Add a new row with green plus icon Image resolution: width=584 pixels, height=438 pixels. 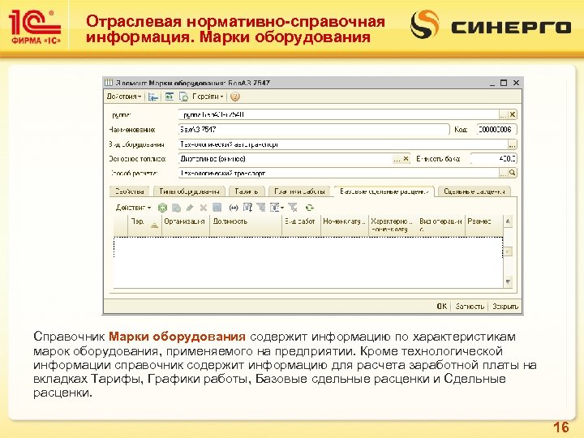point(162,208)
